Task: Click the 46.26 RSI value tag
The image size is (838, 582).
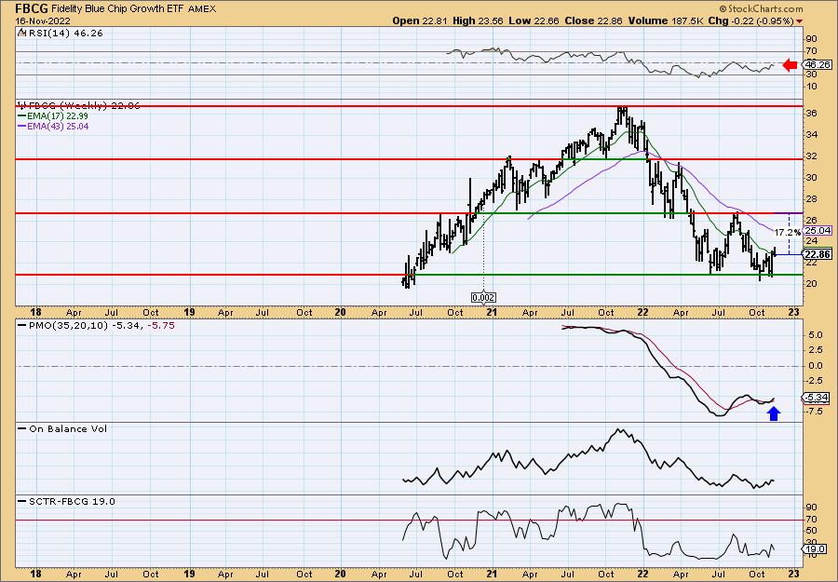Action: point(818,64)
